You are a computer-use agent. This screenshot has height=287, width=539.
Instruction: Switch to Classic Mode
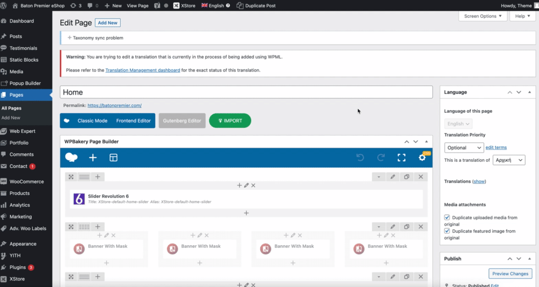92,121
